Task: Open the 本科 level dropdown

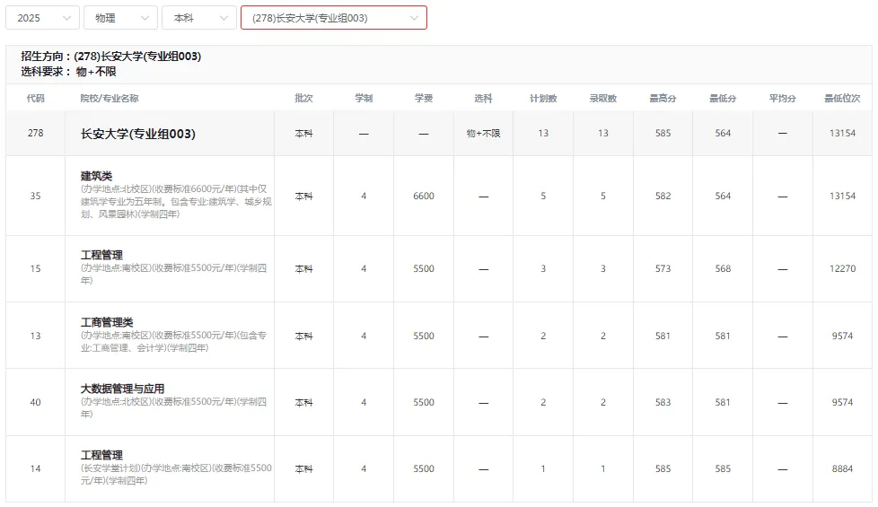Action: pos(198,18)
